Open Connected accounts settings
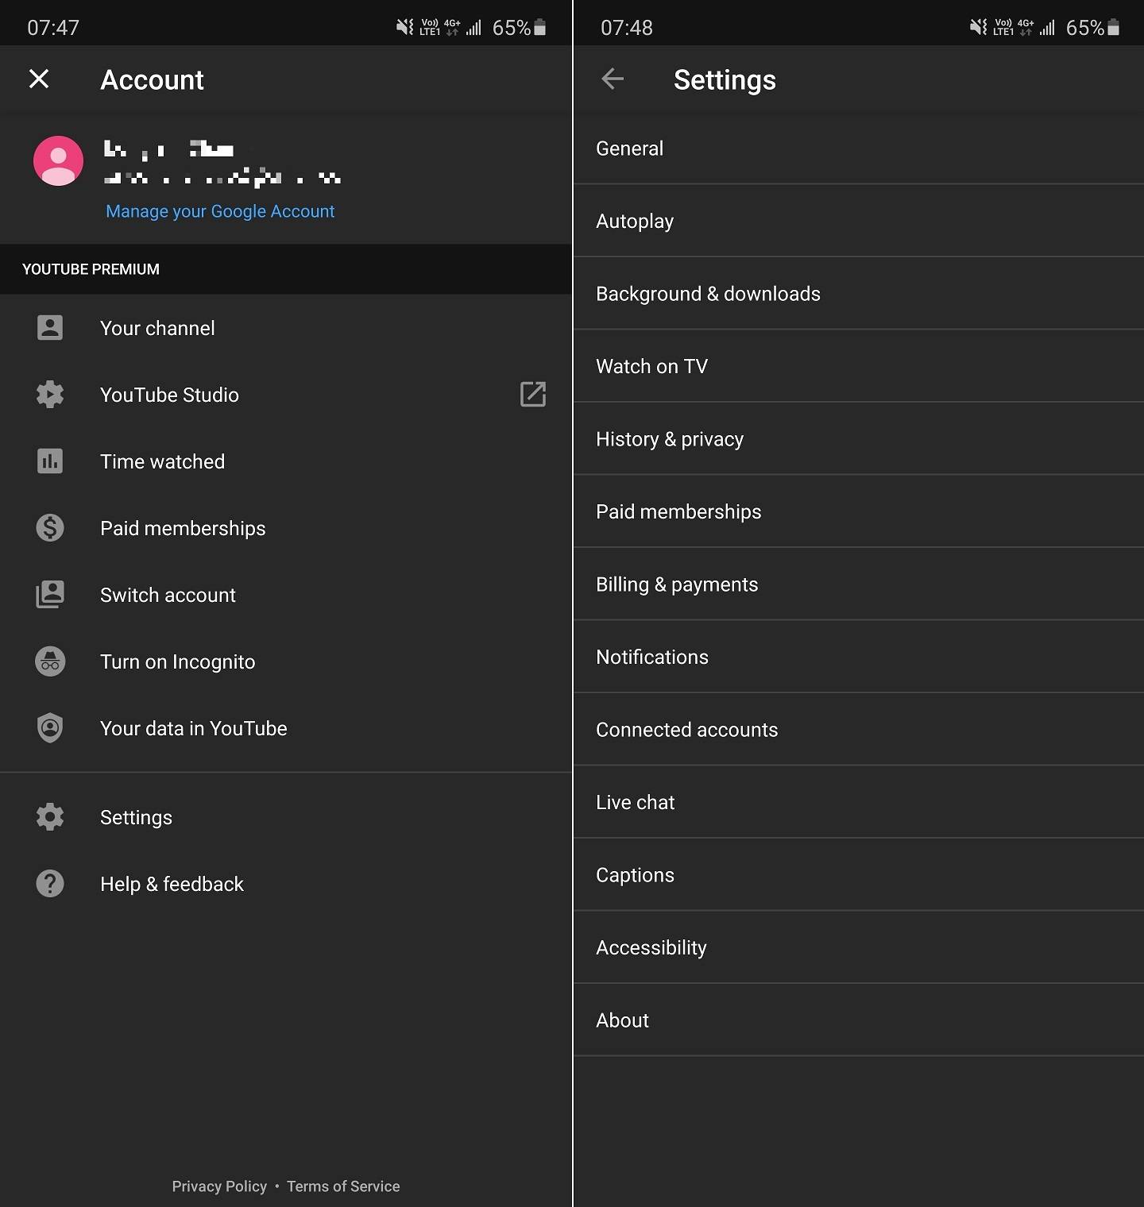The image size is (1144, 1207). click(859, 730)
